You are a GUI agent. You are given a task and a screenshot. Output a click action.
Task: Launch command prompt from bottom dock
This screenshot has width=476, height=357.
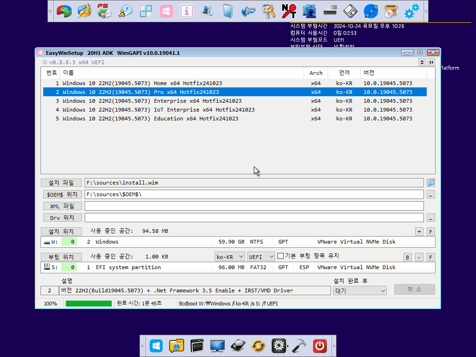[x=197, y=346]
